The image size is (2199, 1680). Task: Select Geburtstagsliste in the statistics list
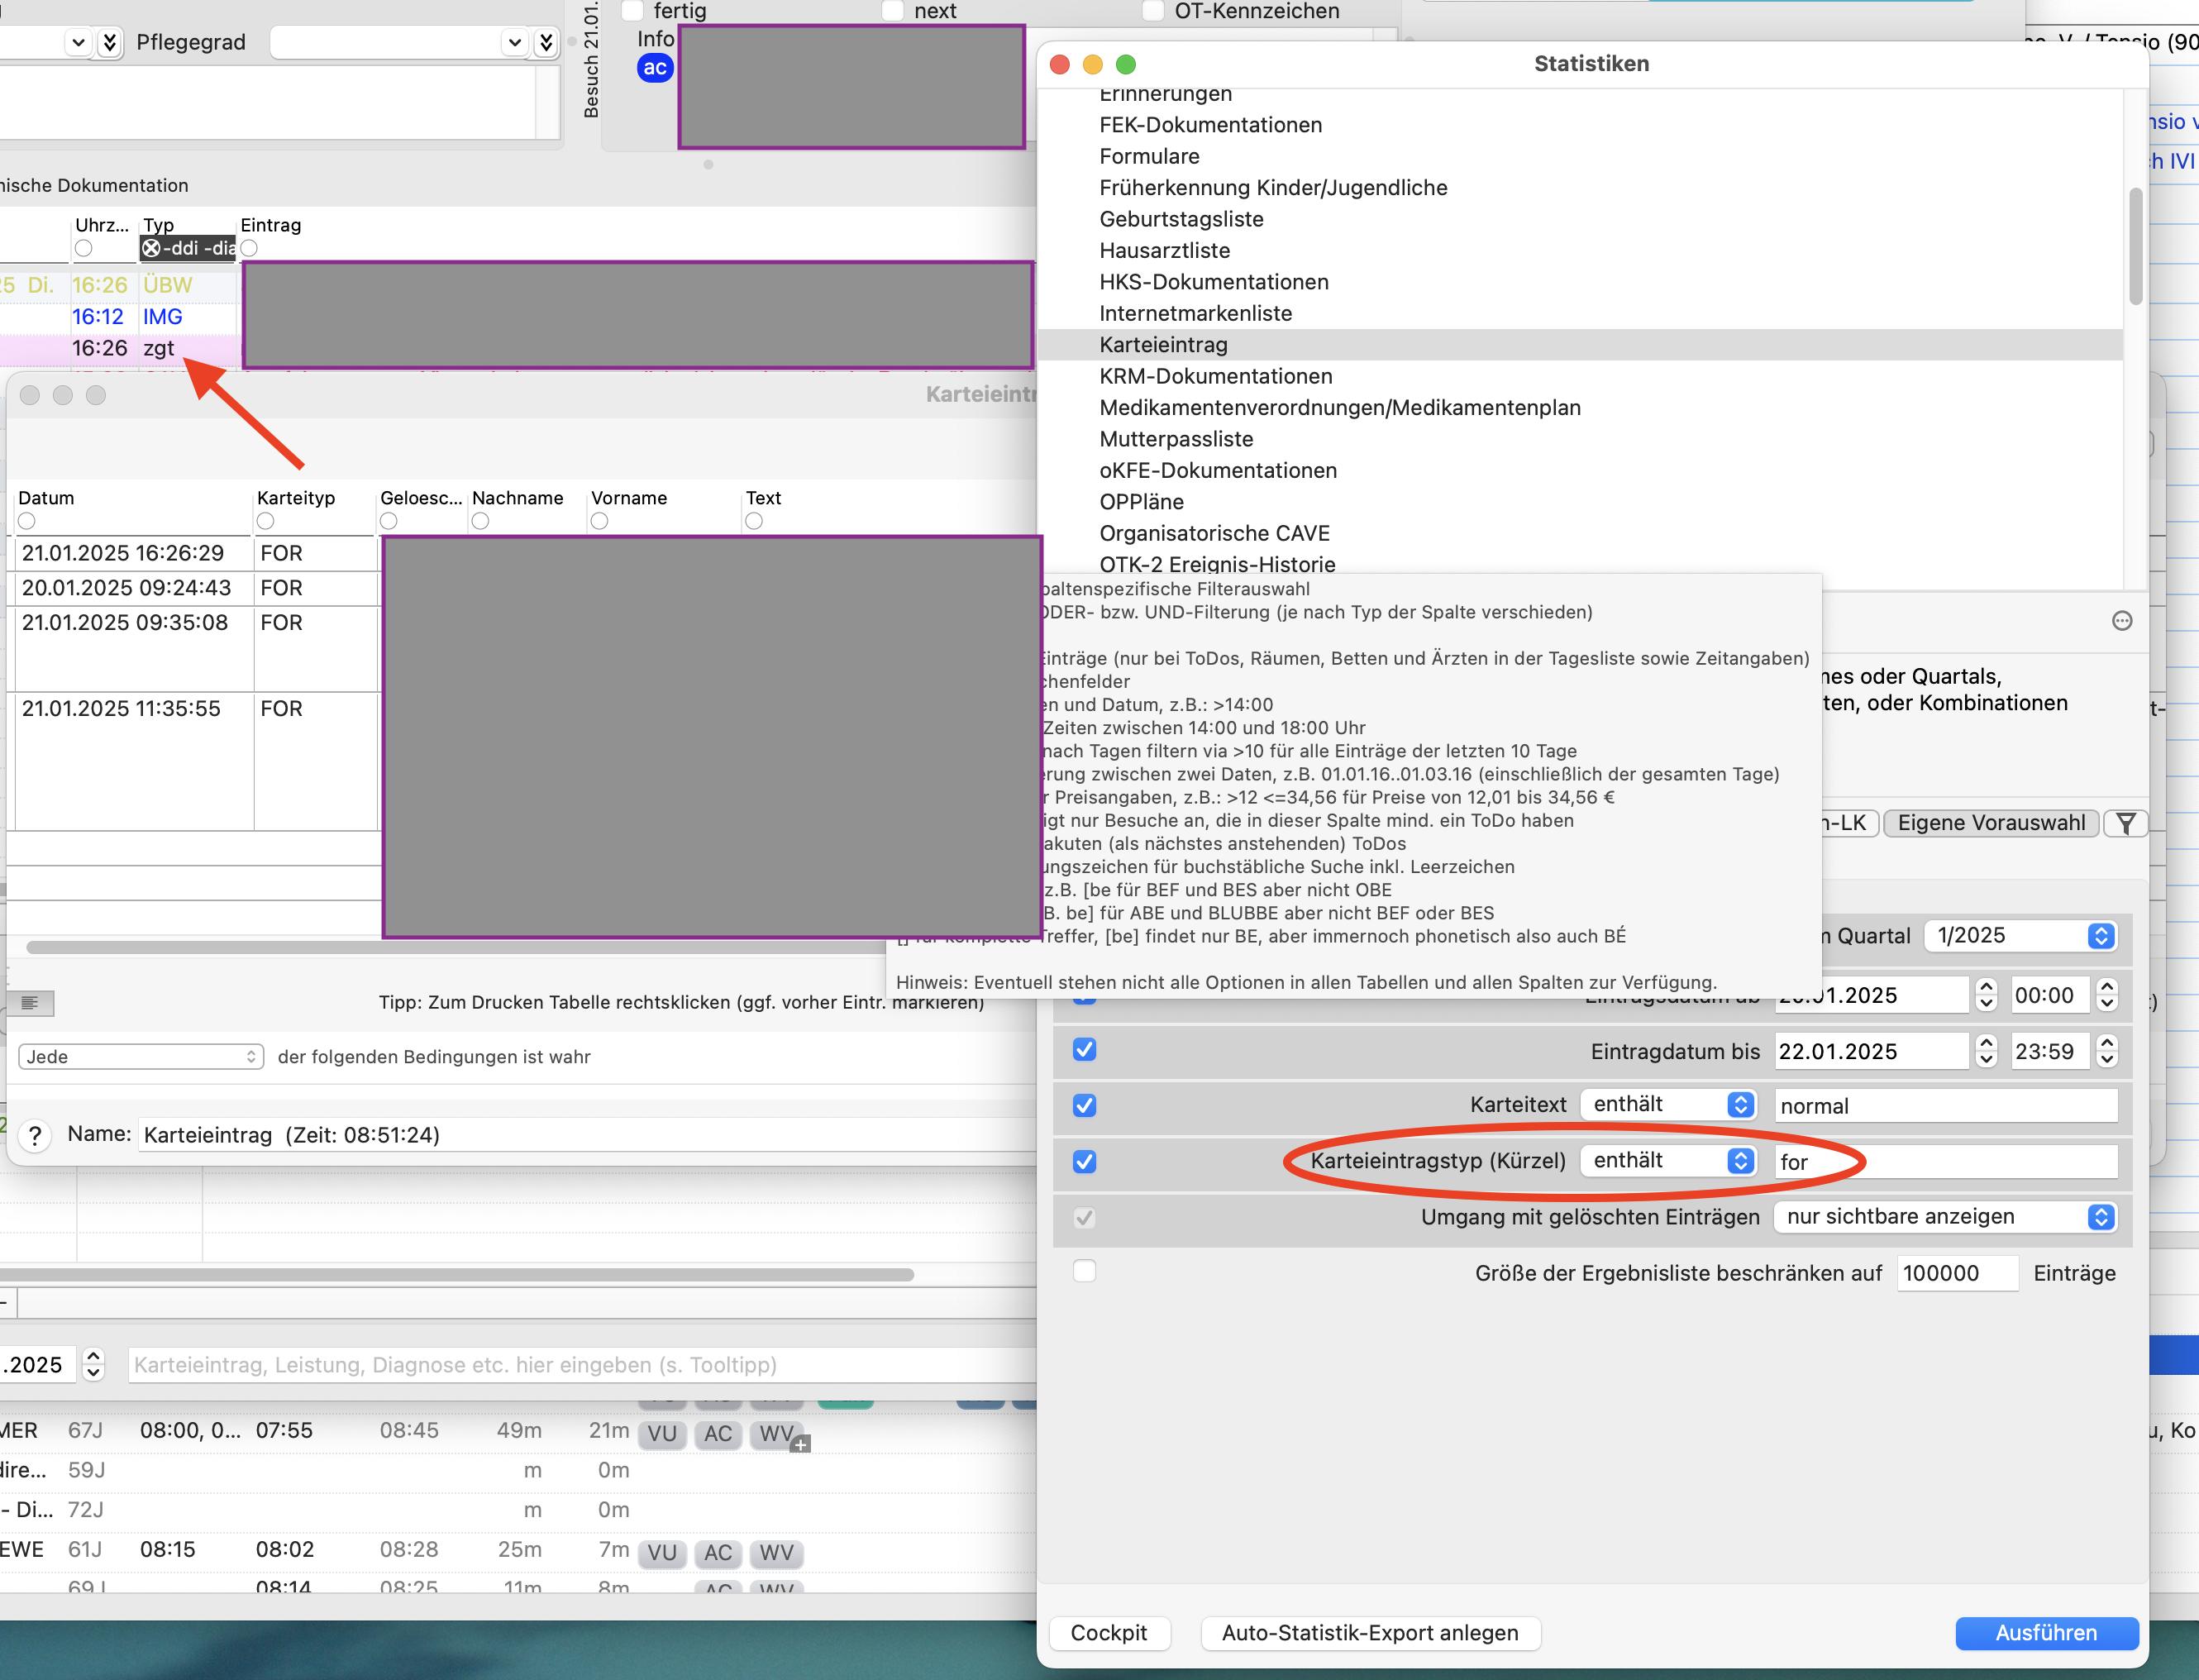click(1181, 219)
